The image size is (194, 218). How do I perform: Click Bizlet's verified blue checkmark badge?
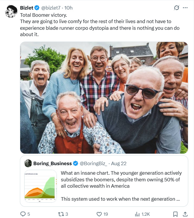tap(37, 8)
